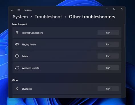135x105 pixels.
Task: Click the Other section heading
Action: (x=15, y=80)
